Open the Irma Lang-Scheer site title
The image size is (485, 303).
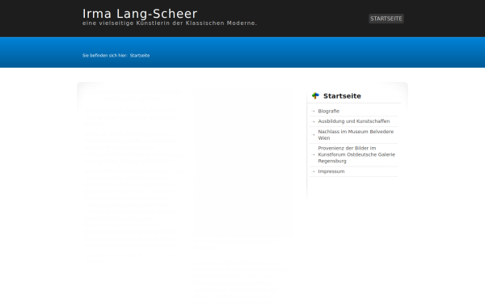tap(140, 14)
